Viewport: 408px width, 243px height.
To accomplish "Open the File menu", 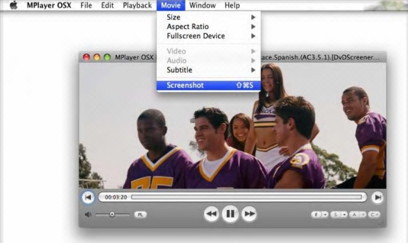I will (86, 5).
